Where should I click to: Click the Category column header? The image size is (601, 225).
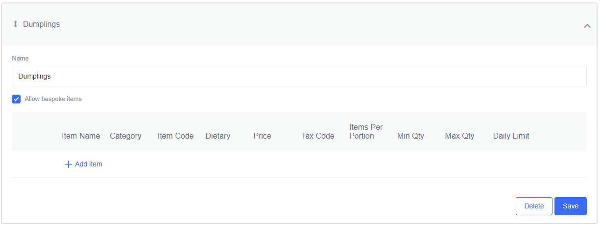point(125,136)
